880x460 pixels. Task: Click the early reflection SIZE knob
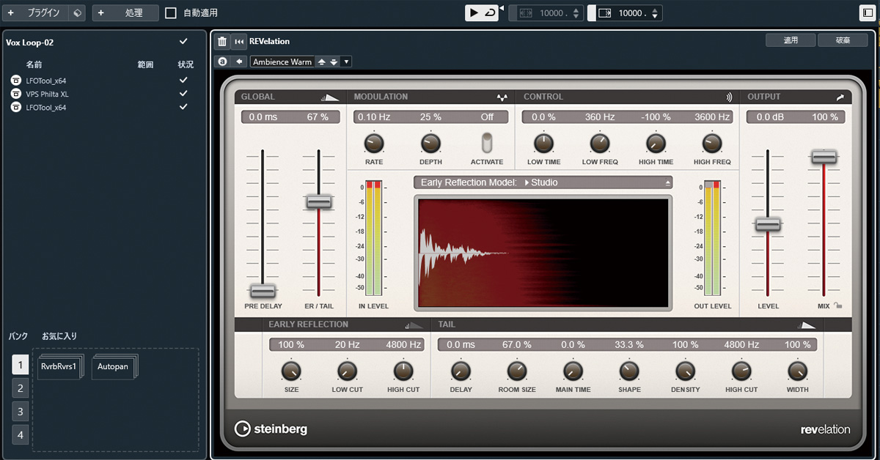pos(291,371)
